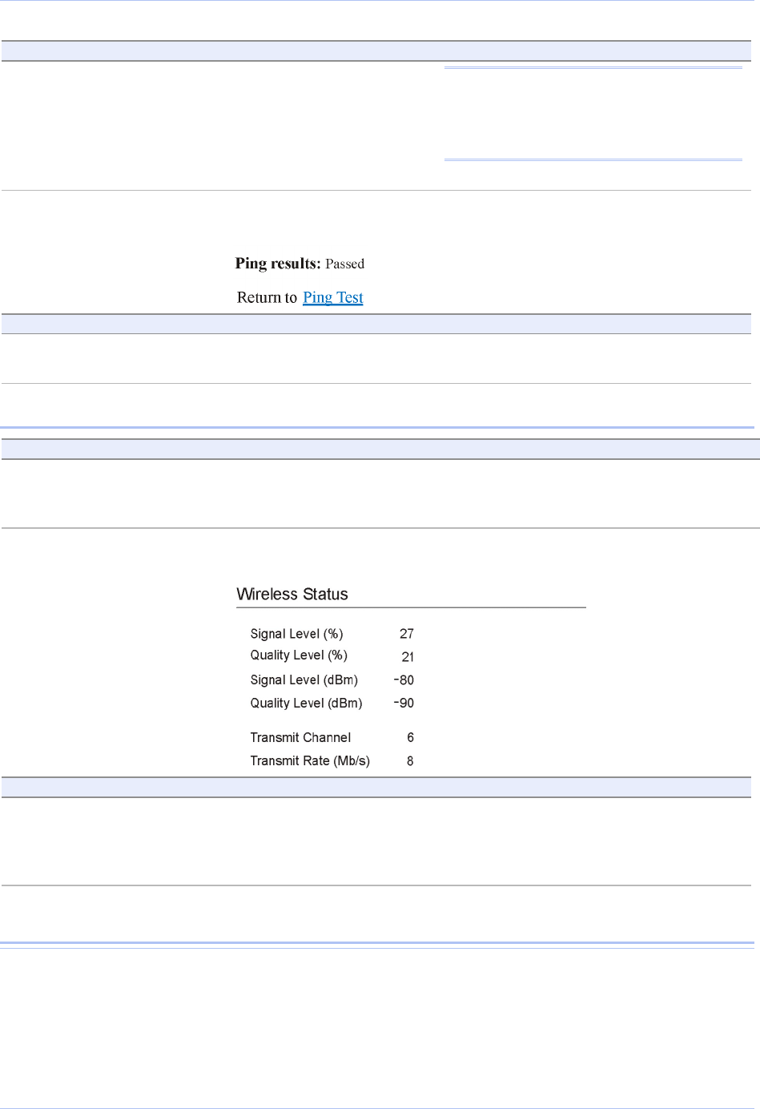Select the 'Return to' text

(x=267, y=297)
